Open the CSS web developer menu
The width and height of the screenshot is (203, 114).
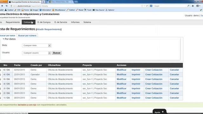[x=18, y=10]
